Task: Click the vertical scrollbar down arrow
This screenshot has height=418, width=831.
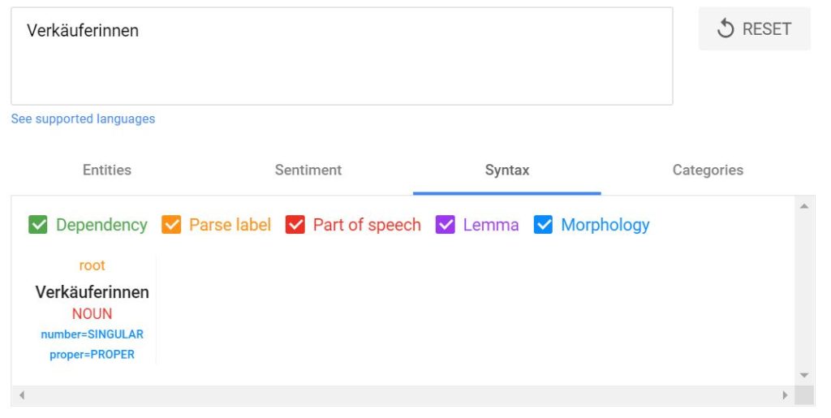Action: [x=804, y=375]
